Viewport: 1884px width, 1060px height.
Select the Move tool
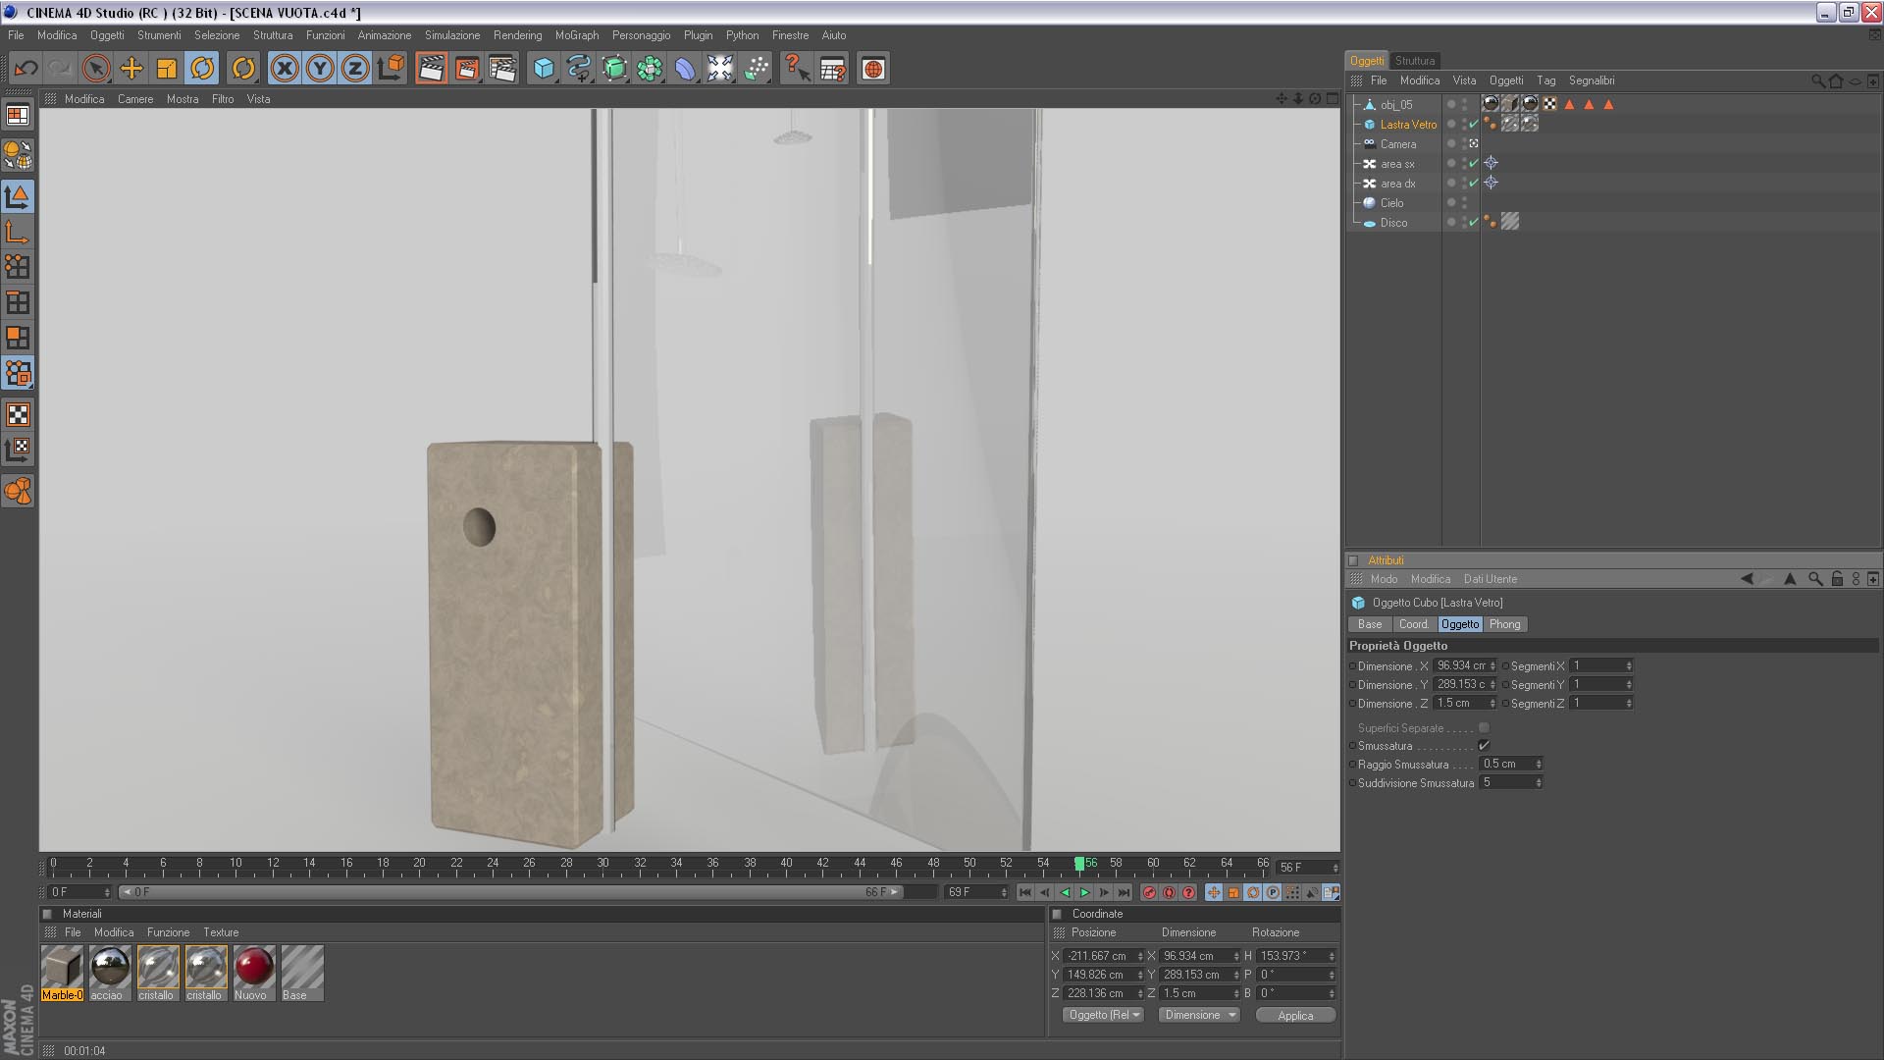(x=131, y=69)
